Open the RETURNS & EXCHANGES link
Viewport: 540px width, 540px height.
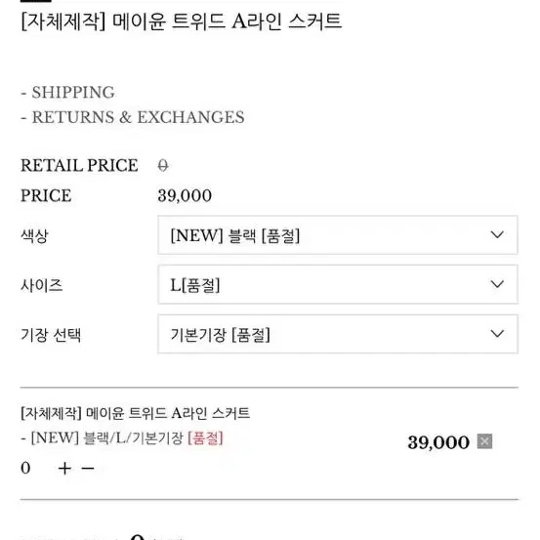pyautogui.click(x=133, y=117)
